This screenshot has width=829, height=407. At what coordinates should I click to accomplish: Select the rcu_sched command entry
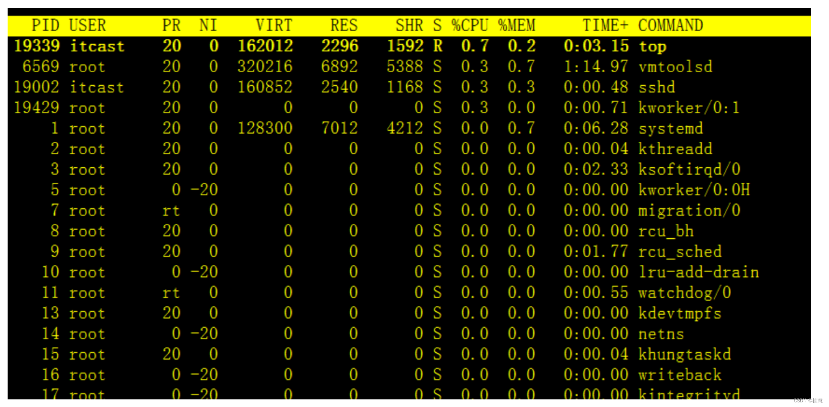coord(680,252)
